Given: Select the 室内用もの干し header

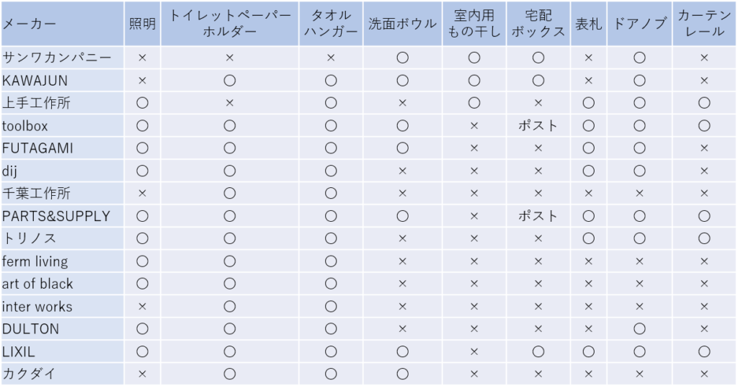Looking at the screenshot, I should 474,24.
